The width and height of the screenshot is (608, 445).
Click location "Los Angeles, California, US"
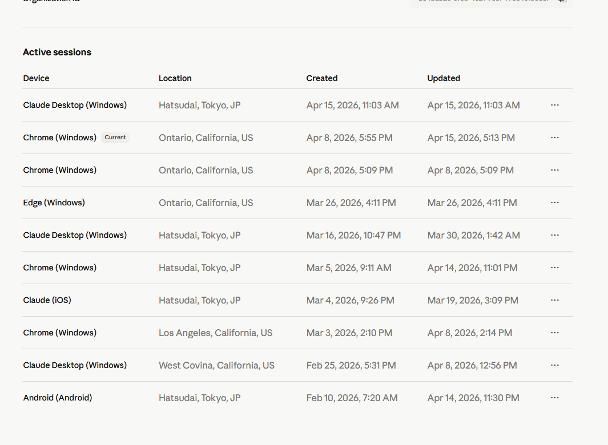(216, 333)
